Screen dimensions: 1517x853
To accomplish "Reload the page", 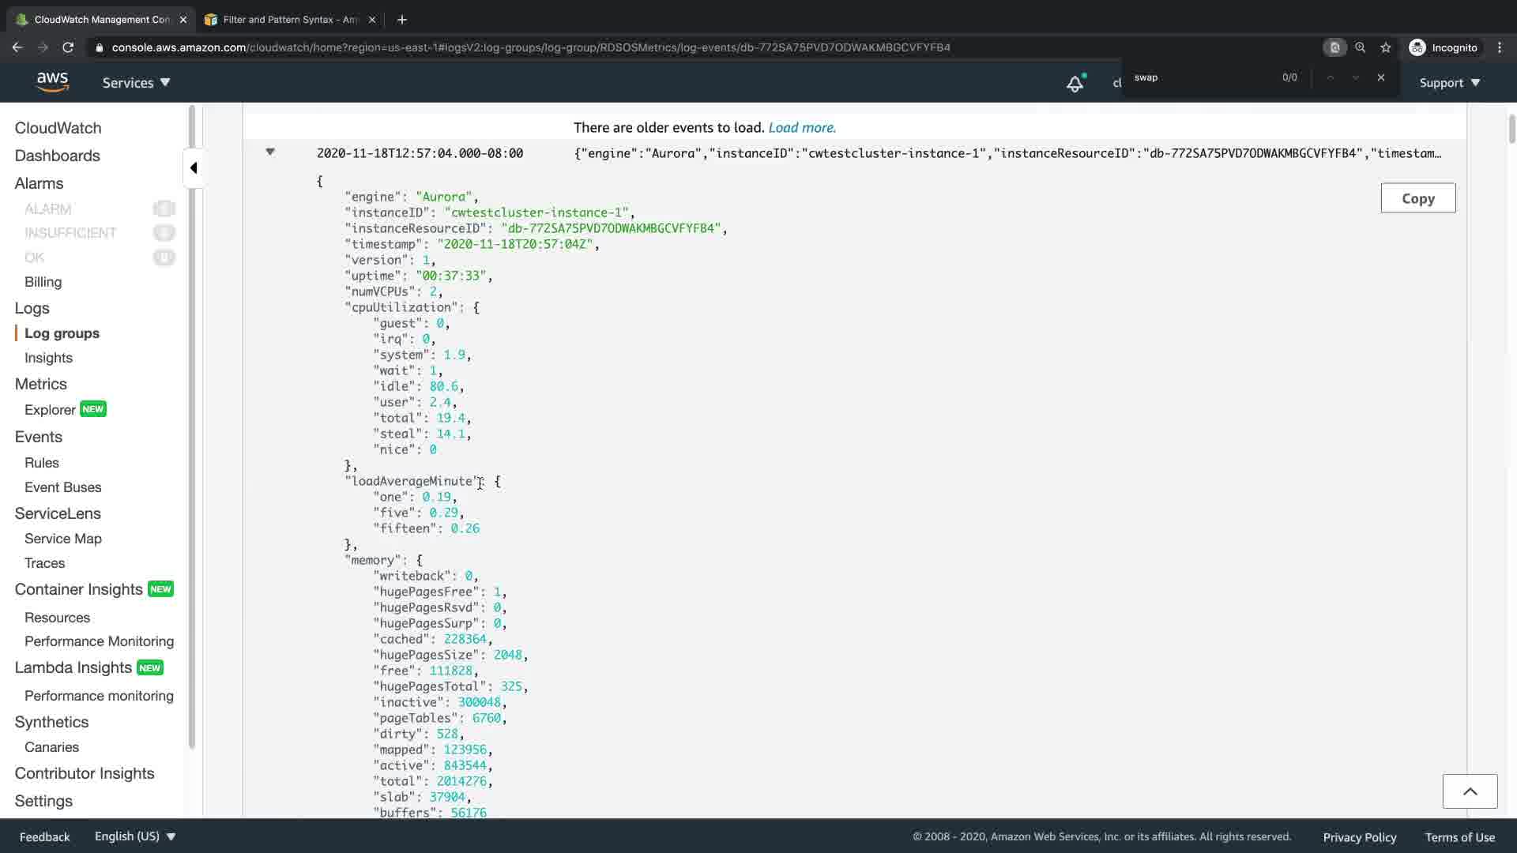I will (68, 47).
